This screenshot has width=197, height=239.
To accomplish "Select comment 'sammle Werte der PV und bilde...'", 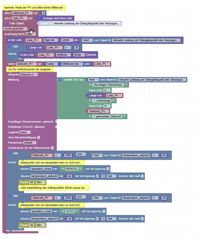I will point(34,8).
